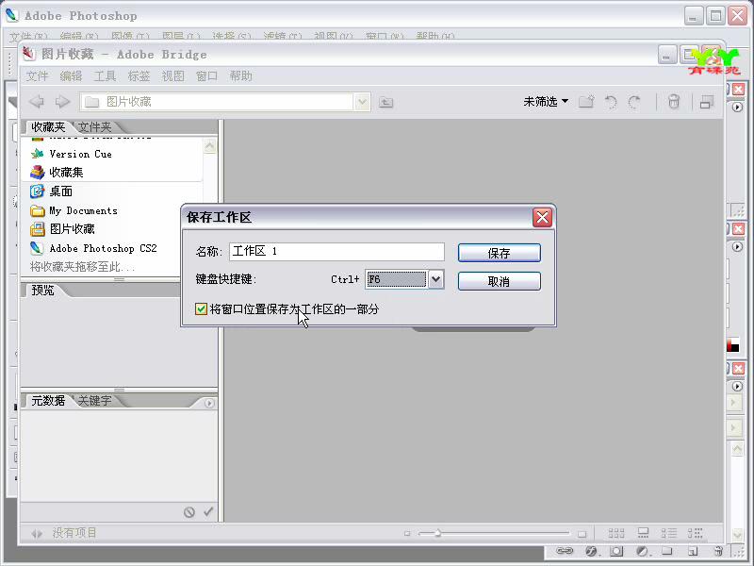The width and height of the screenshot is (754, 566).
Task: Click the 图片收藏 pictures icon in favorites
Action: [37, 229]
